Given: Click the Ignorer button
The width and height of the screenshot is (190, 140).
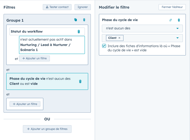Looking at the screenshot, I should (x=83, y=7).
